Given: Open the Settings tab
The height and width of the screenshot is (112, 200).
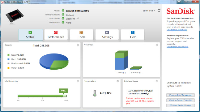Looking at the screenshot, I should 107,35.
